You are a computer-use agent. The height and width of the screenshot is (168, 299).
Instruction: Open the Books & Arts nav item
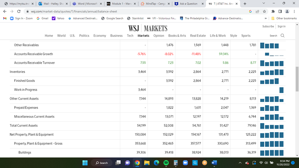coord(177,36)
